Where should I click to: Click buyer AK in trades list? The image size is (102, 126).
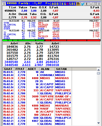point(42,72)
